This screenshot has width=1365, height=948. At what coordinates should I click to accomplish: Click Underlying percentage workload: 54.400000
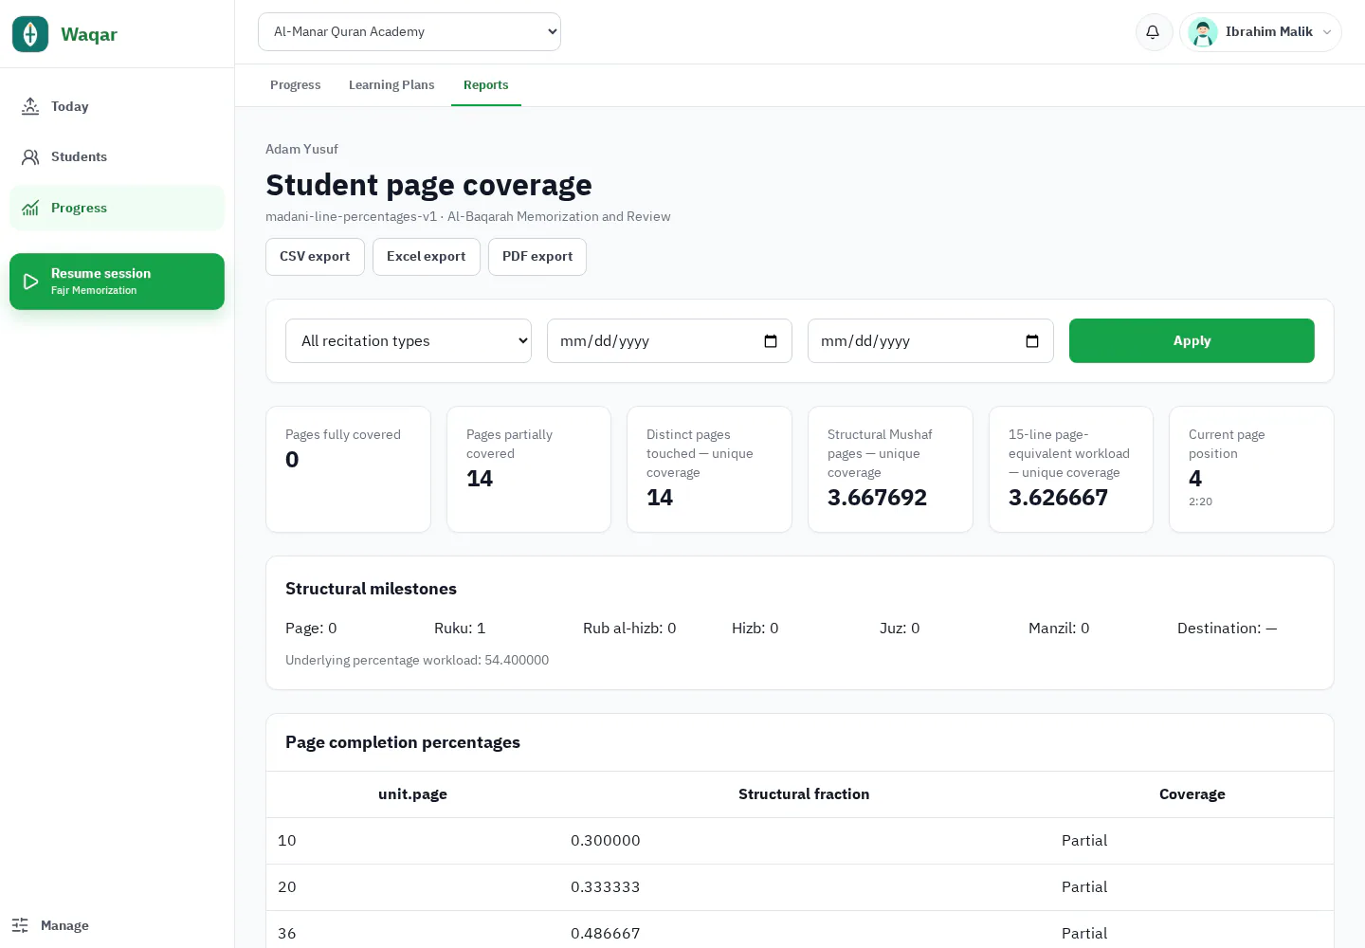point(417,660)
